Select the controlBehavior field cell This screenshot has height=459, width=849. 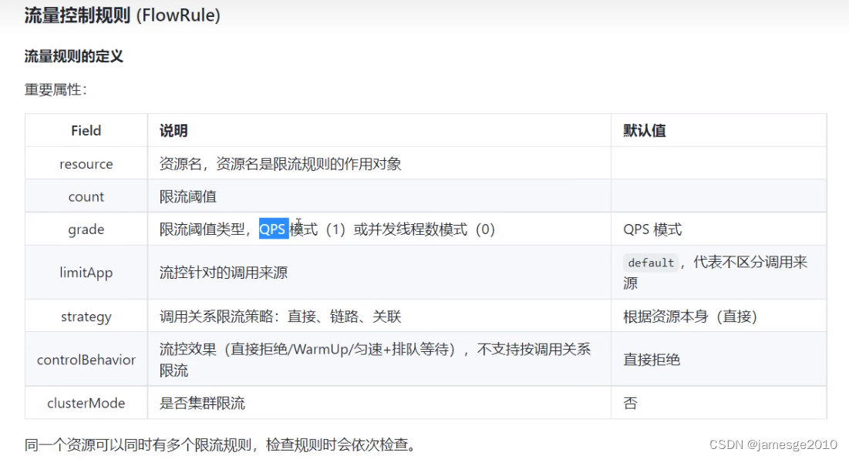86,360
